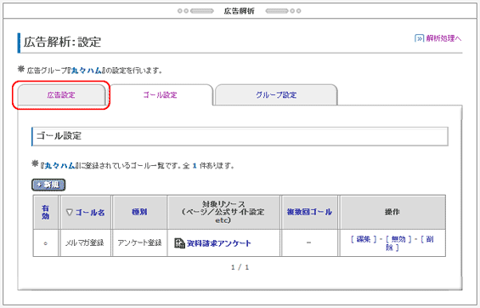Click the 操作 column header
Image resolution: width=480 pixels, height=308 pixels.
coord(392,212)
